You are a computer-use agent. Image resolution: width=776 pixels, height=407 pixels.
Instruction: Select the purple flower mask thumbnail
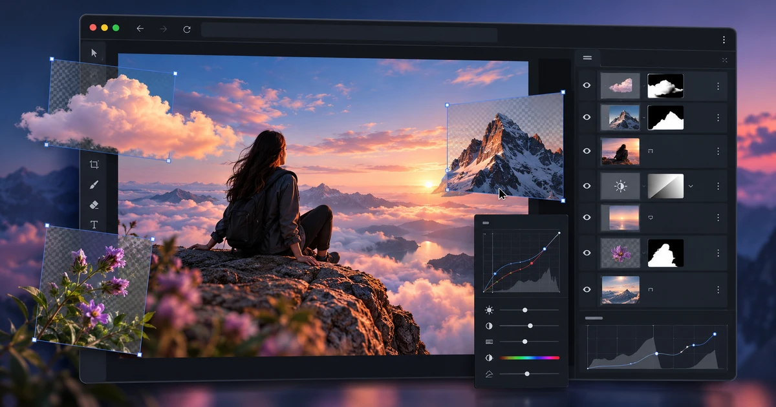coord(665,253)
